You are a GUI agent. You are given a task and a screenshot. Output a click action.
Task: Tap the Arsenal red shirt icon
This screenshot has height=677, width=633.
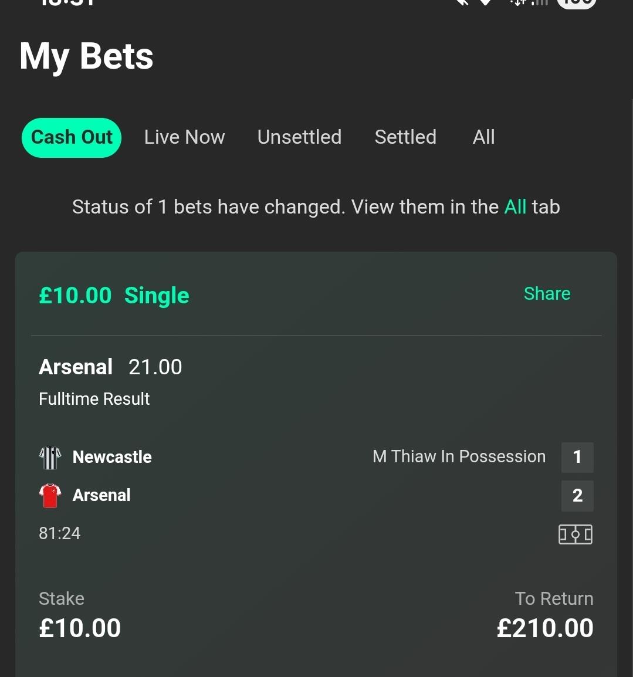click(50, 496)
